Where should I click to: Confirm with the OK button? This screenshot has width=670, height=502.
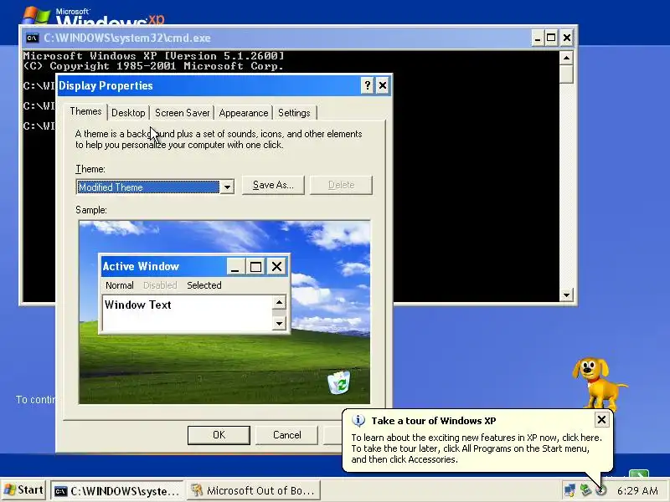pyautogui.click(x=219, y=435)
